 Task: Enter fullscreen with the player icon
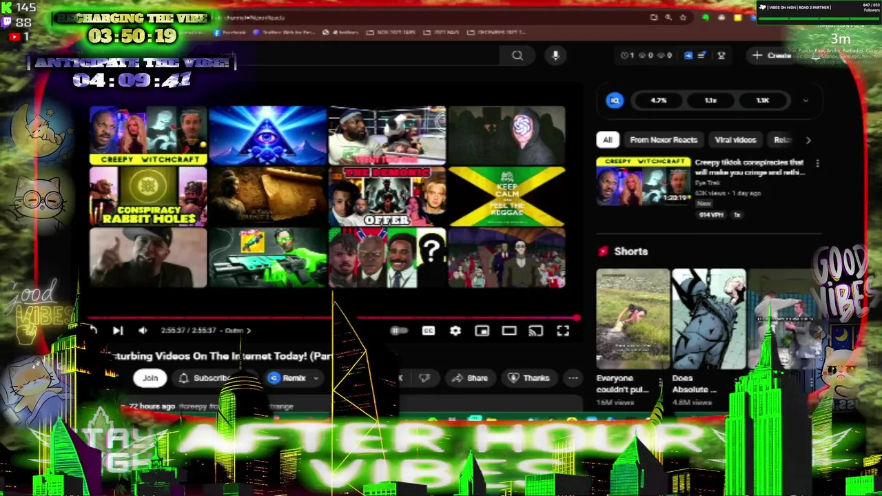[563, 331]
